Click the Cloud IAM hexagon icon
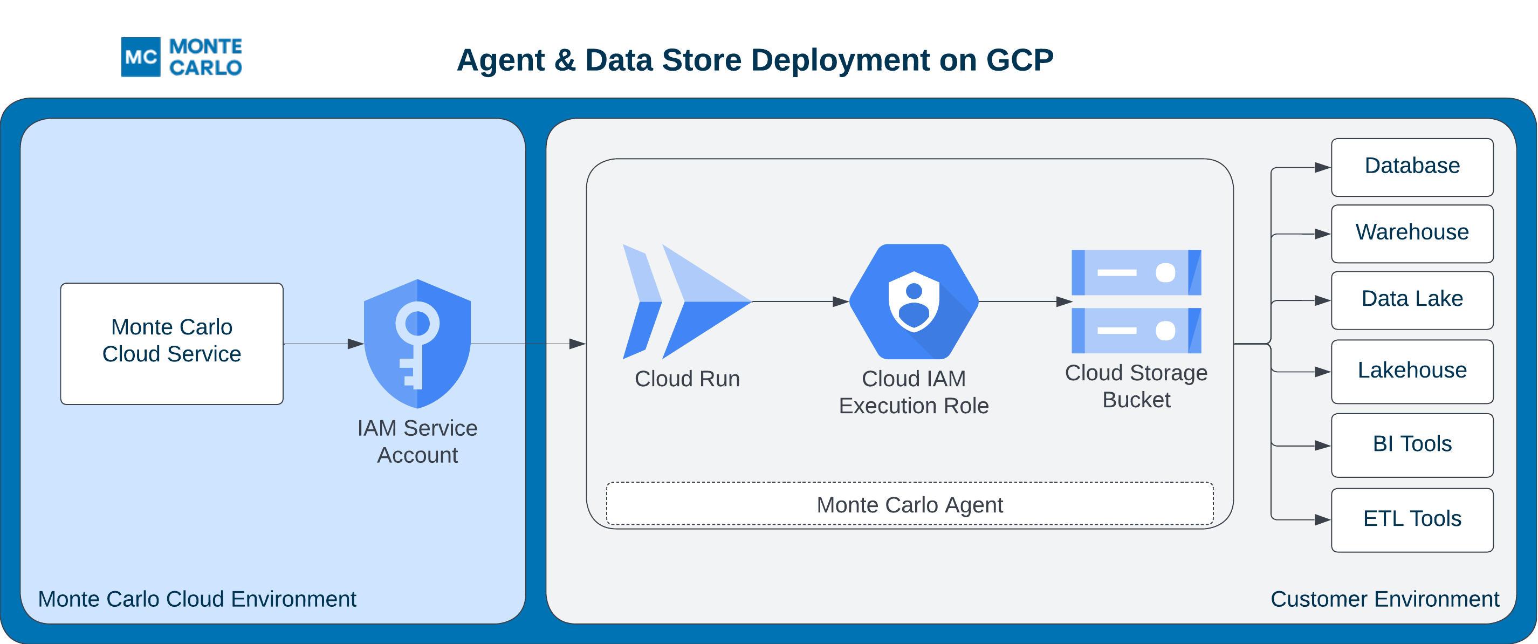Image resolution: width=1538 pixels, height=644 pixels. click(914, 302)
